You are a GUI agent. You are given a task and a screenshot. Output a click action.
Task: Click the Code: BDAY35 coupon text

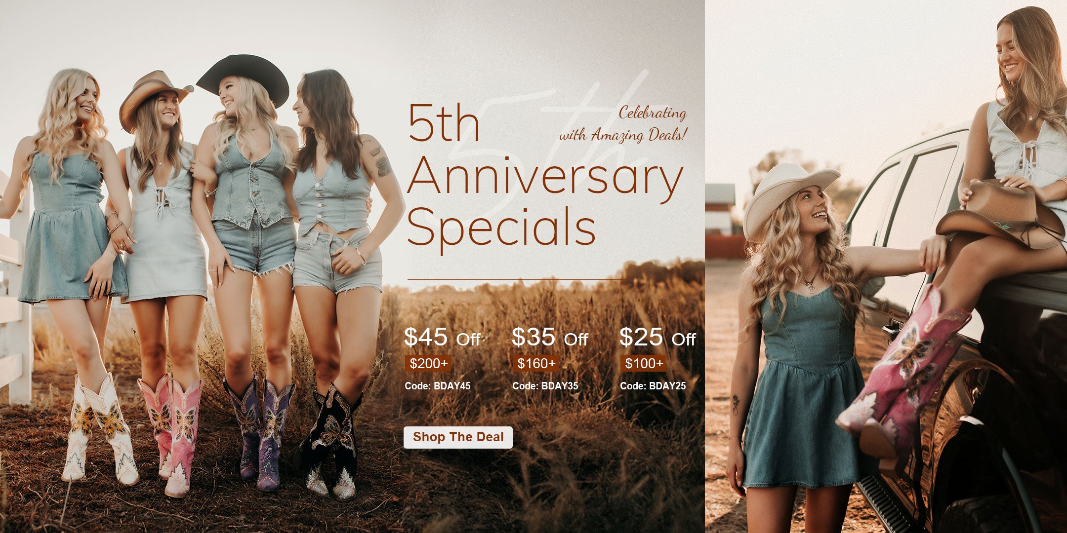tap(545, 386)
